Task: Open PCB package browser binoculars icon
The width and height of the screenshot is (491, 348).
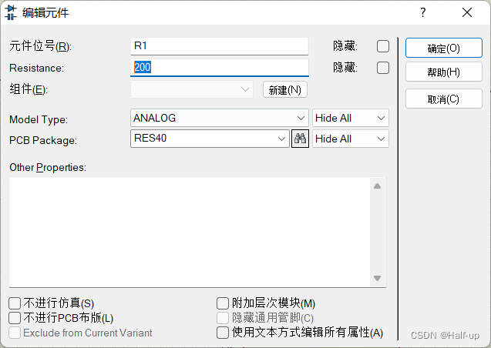Action: click(x=300, y=139)
